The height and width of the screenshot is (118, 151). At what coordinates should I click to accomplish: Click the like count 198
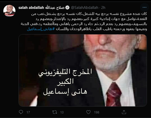pos(97,112)
